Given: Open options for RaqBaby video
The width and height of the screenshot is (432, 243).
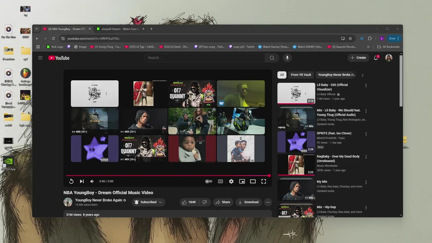Looking at the screenshot, I should click(366, 157).
